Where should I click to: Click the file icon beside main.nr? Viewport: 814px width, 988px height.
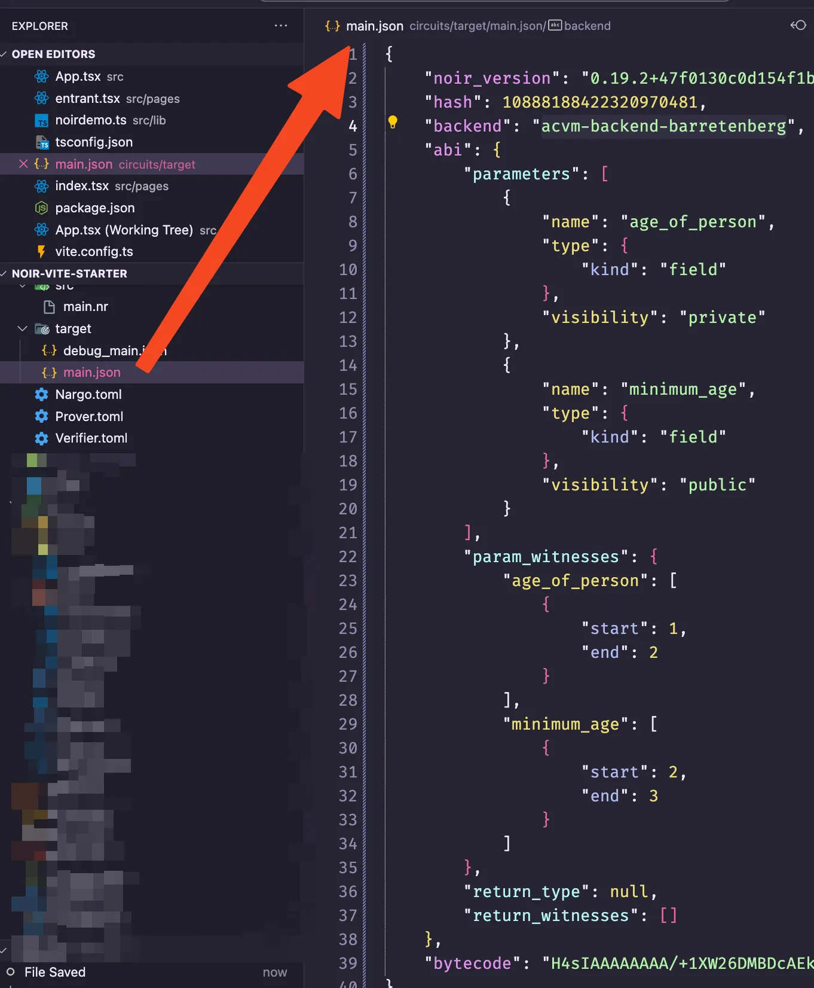coord(50,307)
